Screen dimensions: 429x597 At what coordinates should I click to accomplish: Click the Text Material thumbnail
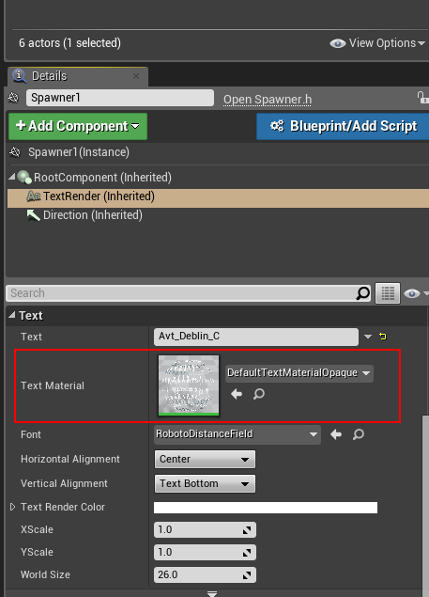[x=189, y=385]
